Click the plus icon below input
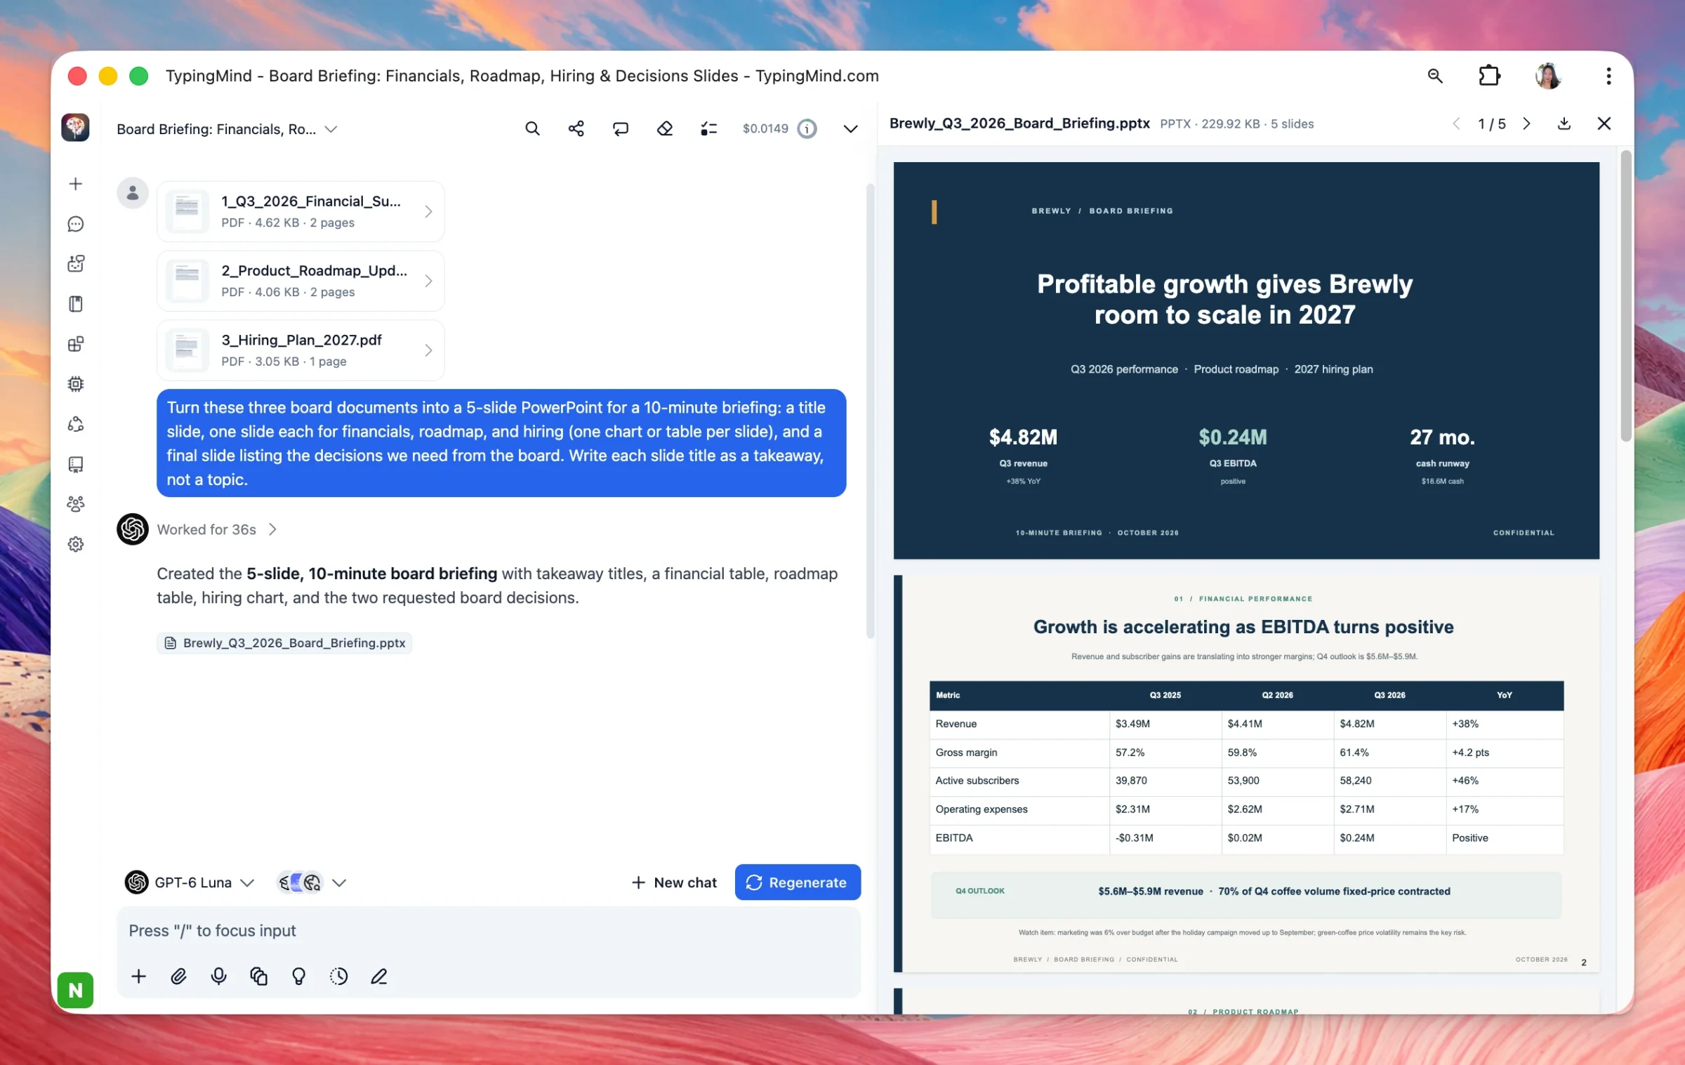Viewport: 1685px width, 1065px height. tap(138, 976)
